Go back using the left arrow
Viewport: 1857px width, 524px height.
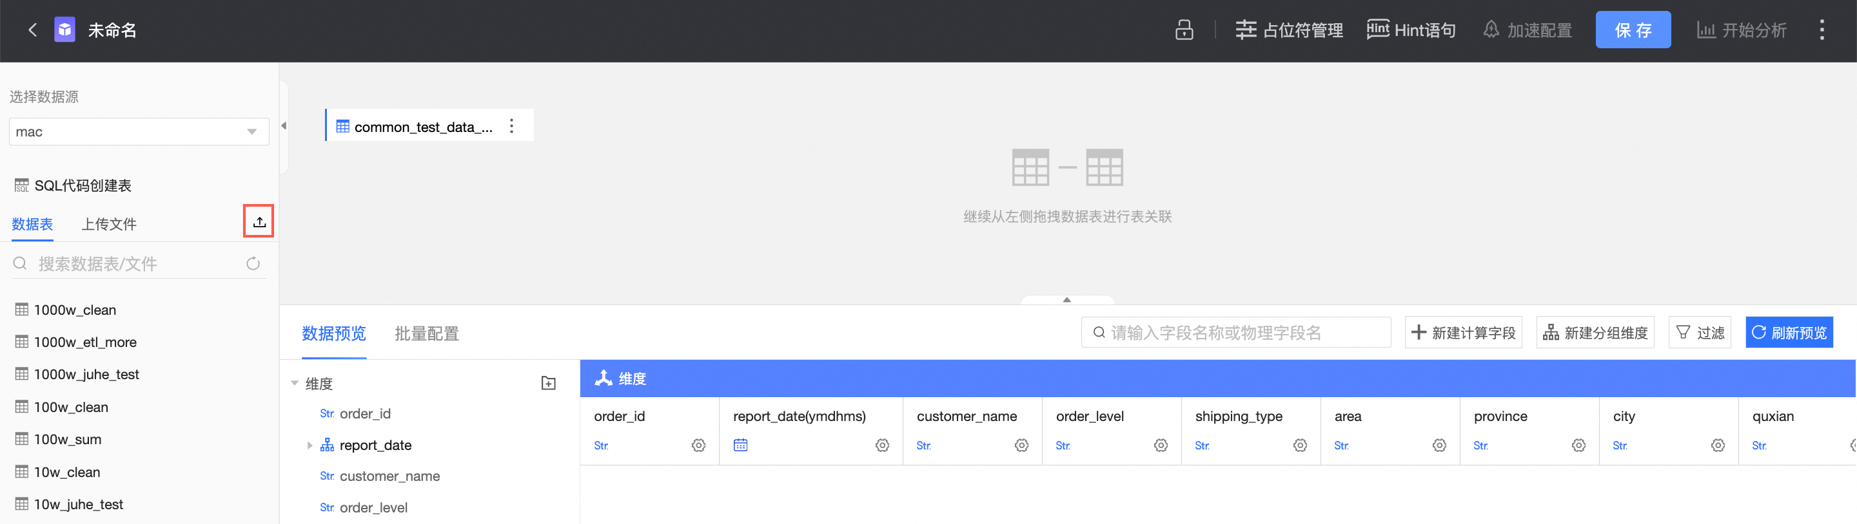(32, 30)
